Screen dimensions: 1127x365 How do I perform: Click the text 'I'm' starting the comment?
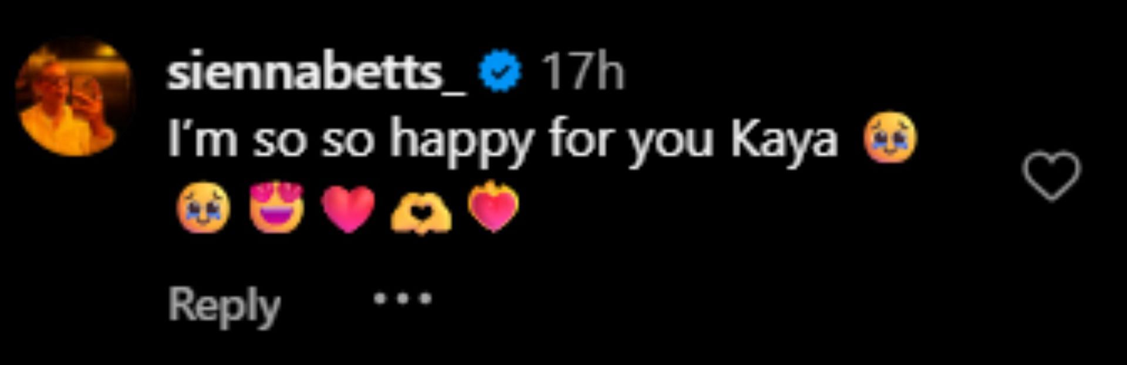click(x=203, y=138)
